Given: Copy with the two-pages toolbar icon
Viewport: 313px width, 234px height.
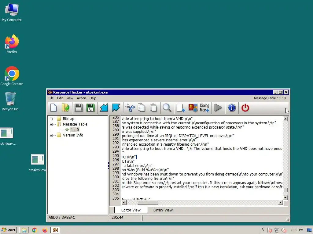Looking at the screenshot, I should 141,108.
